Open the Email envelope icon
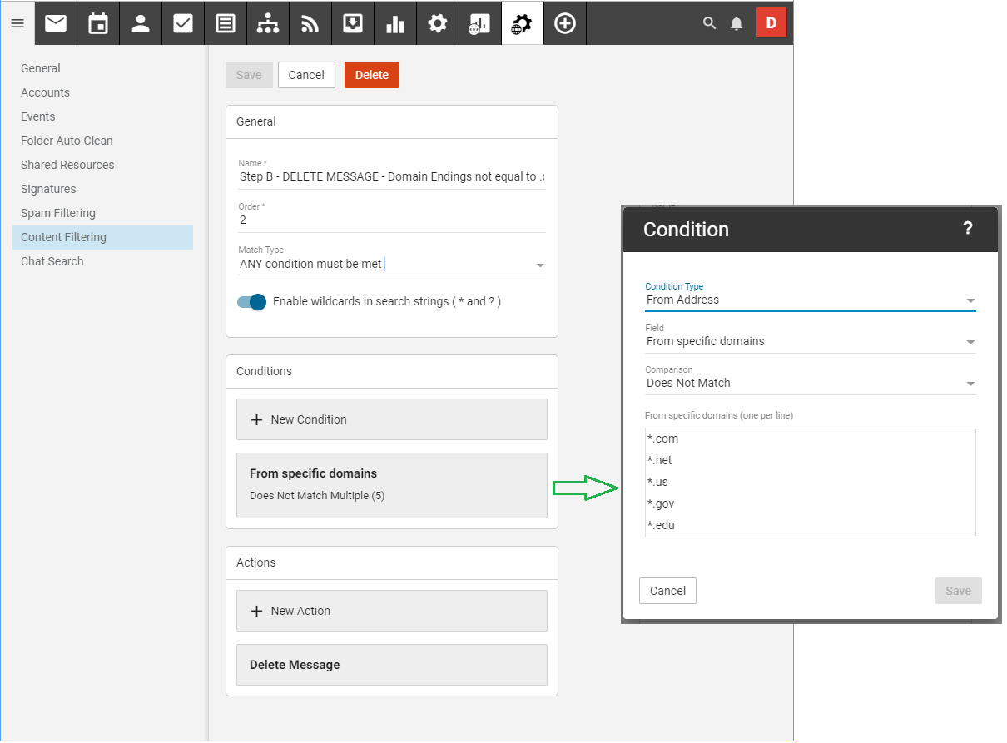Screen dimensions: 1007x743 pyautogui.click(x=56, y=23)
